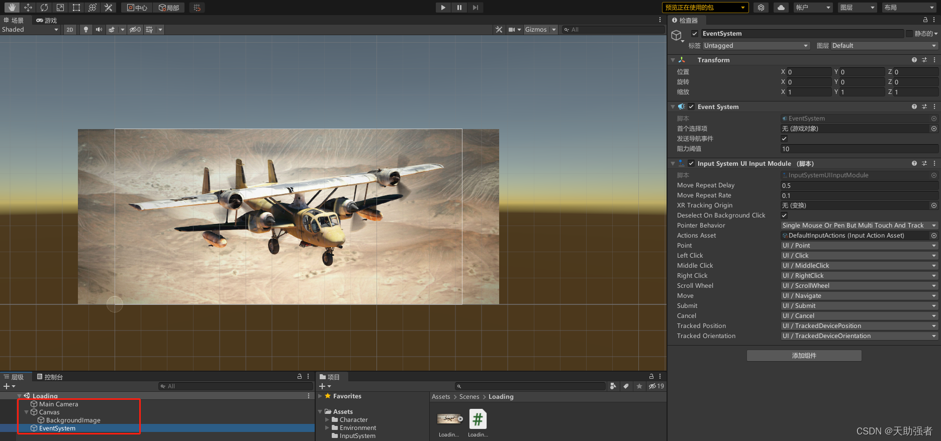The height and width of the screenshot is (441, 941).
Task: Select the Rotate tool
Action: pyautogui.click(x=44, y=8)
